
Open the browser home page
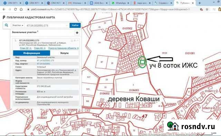(21, 9)
